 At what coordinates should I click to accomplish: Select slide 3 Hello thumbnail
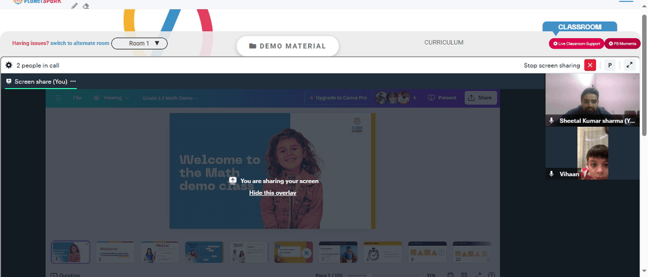coord(160,252)
